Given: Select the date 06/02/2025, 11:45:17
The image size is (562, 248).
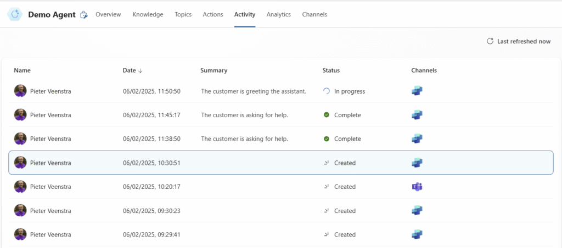Looking at the screenshot, I should click(x=151, y=115).
